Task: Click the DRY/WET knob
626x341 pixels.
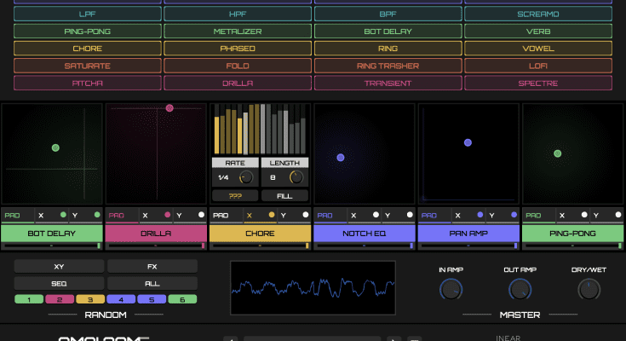Action: (589, 290)
